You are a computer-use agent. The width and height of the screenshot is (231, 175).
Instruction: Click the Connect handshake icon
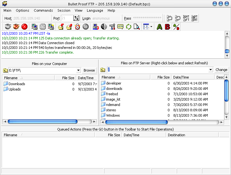[8, 27]
